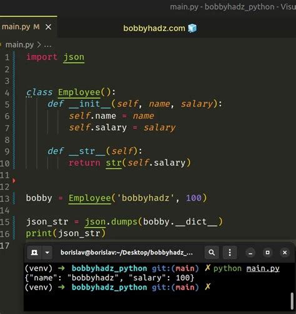Viewport: 296px width, 314px height.
Task: Expand the breadcrumb ellipsis after main.py
Action: tap(47, 45)
